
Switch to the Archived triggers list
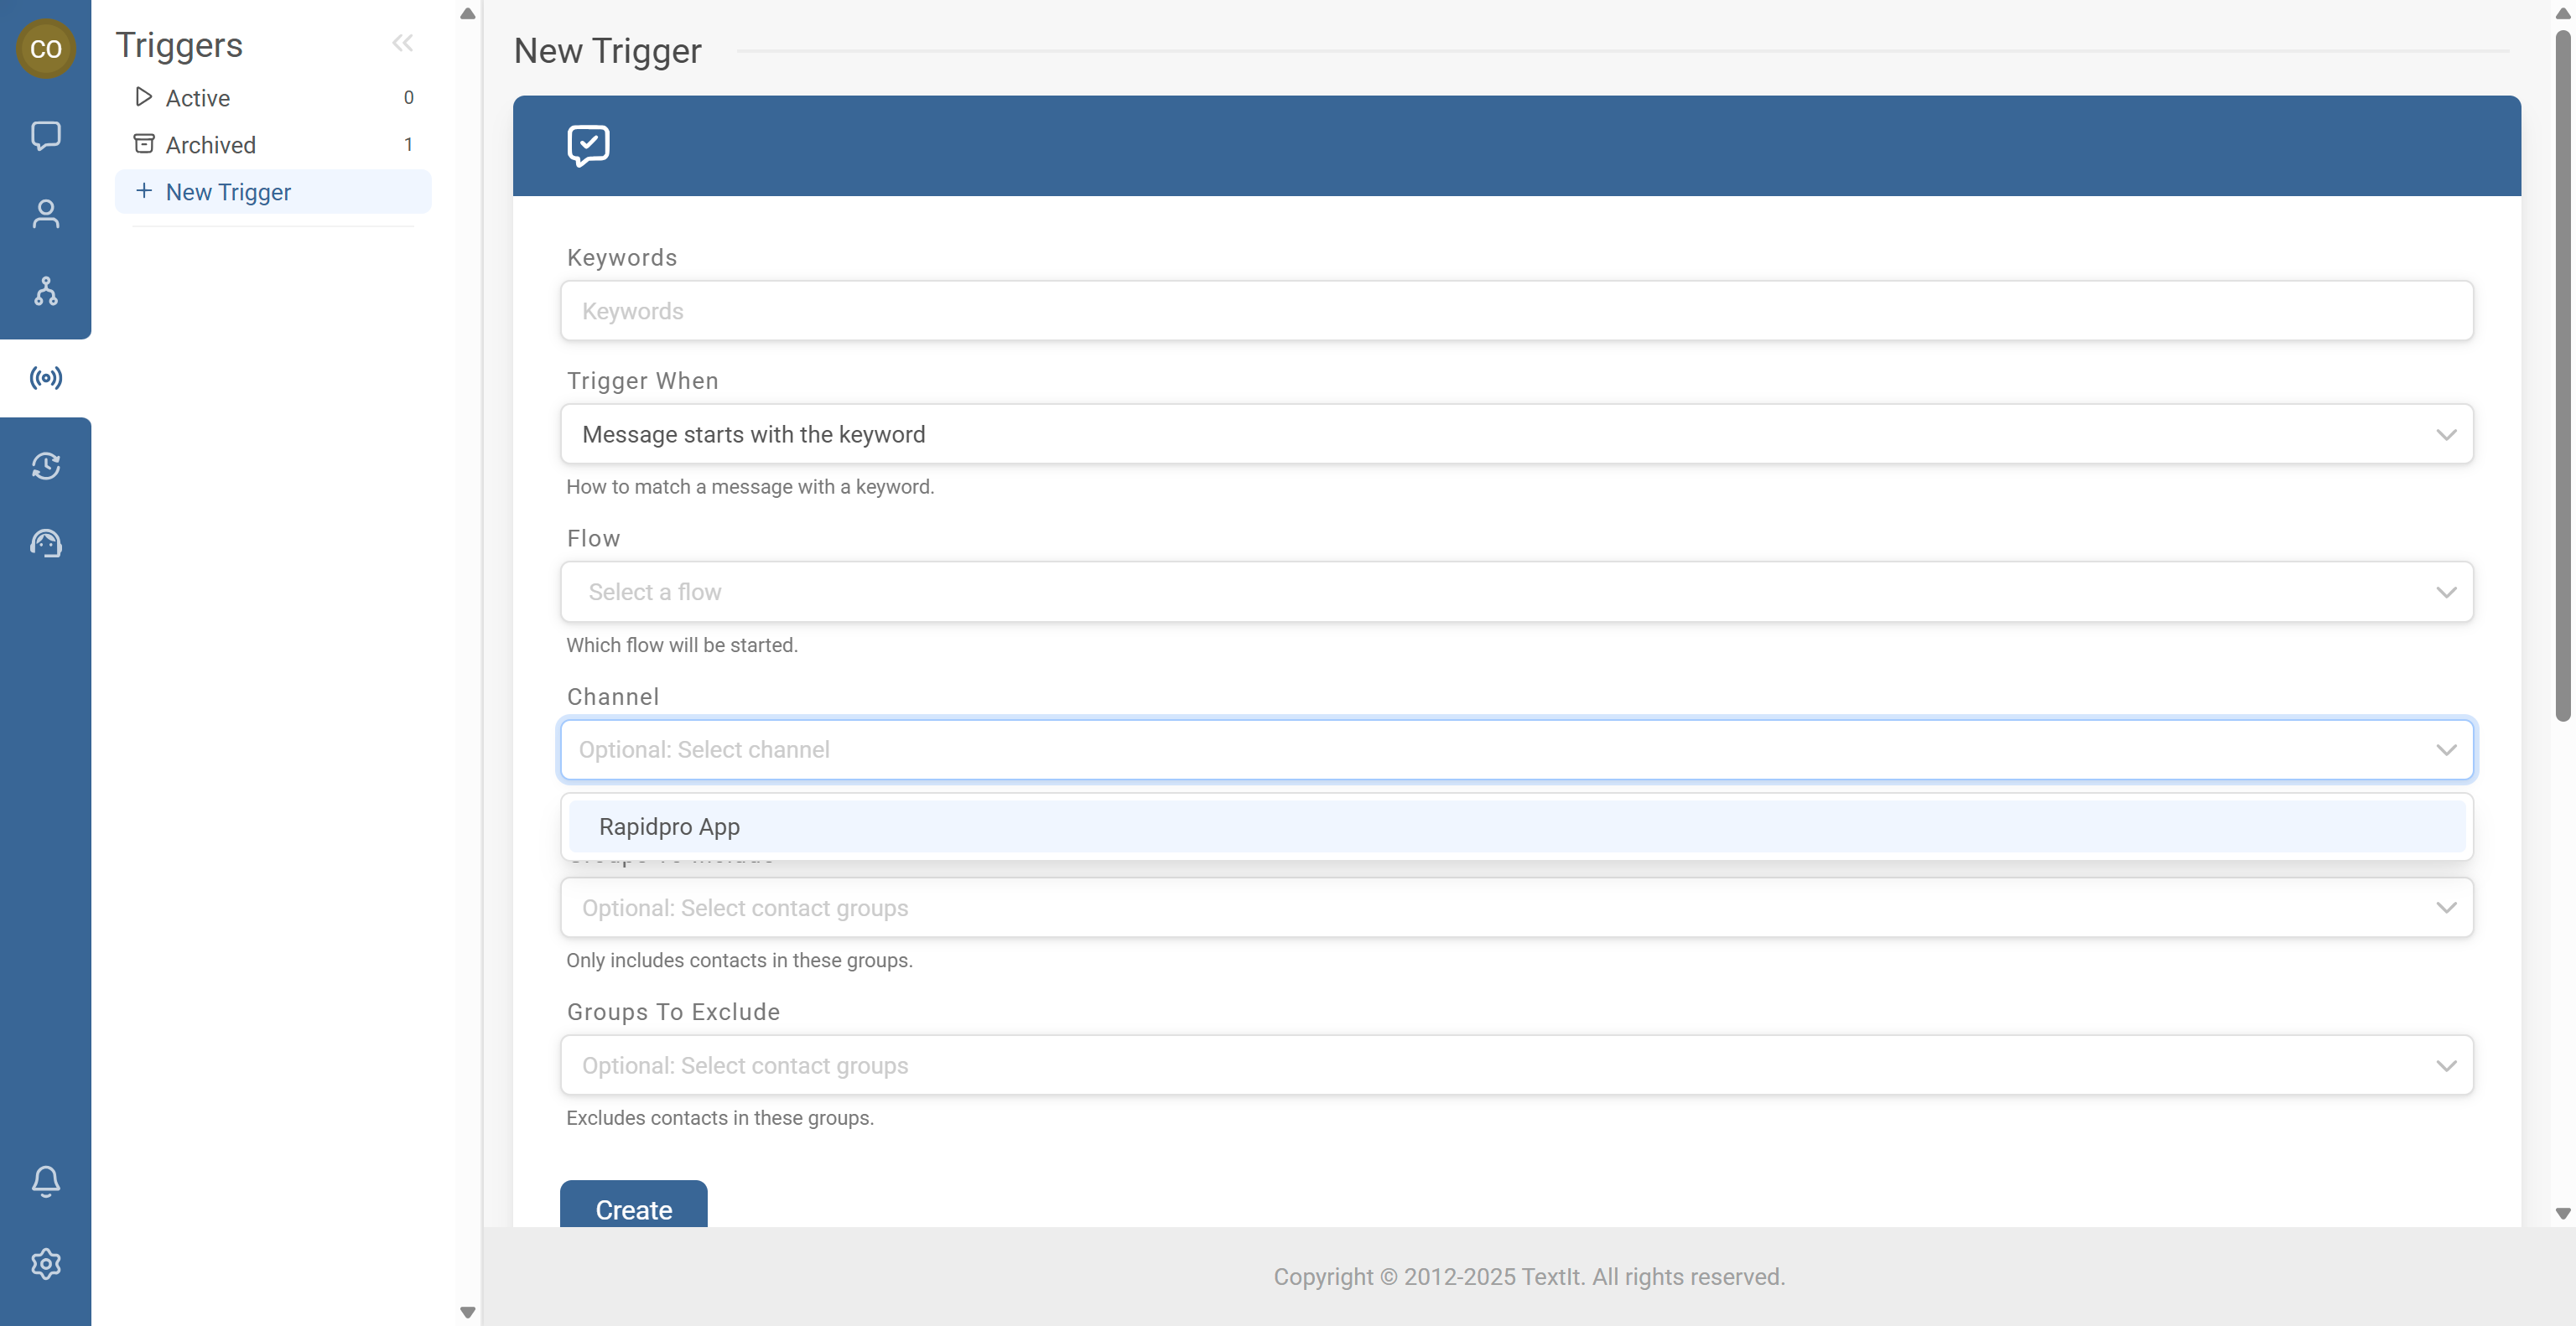[210, 144]
